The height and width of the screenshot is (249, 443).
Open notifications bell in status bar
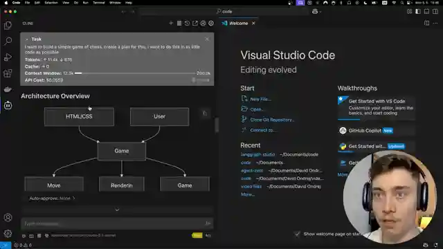(435, 245)
